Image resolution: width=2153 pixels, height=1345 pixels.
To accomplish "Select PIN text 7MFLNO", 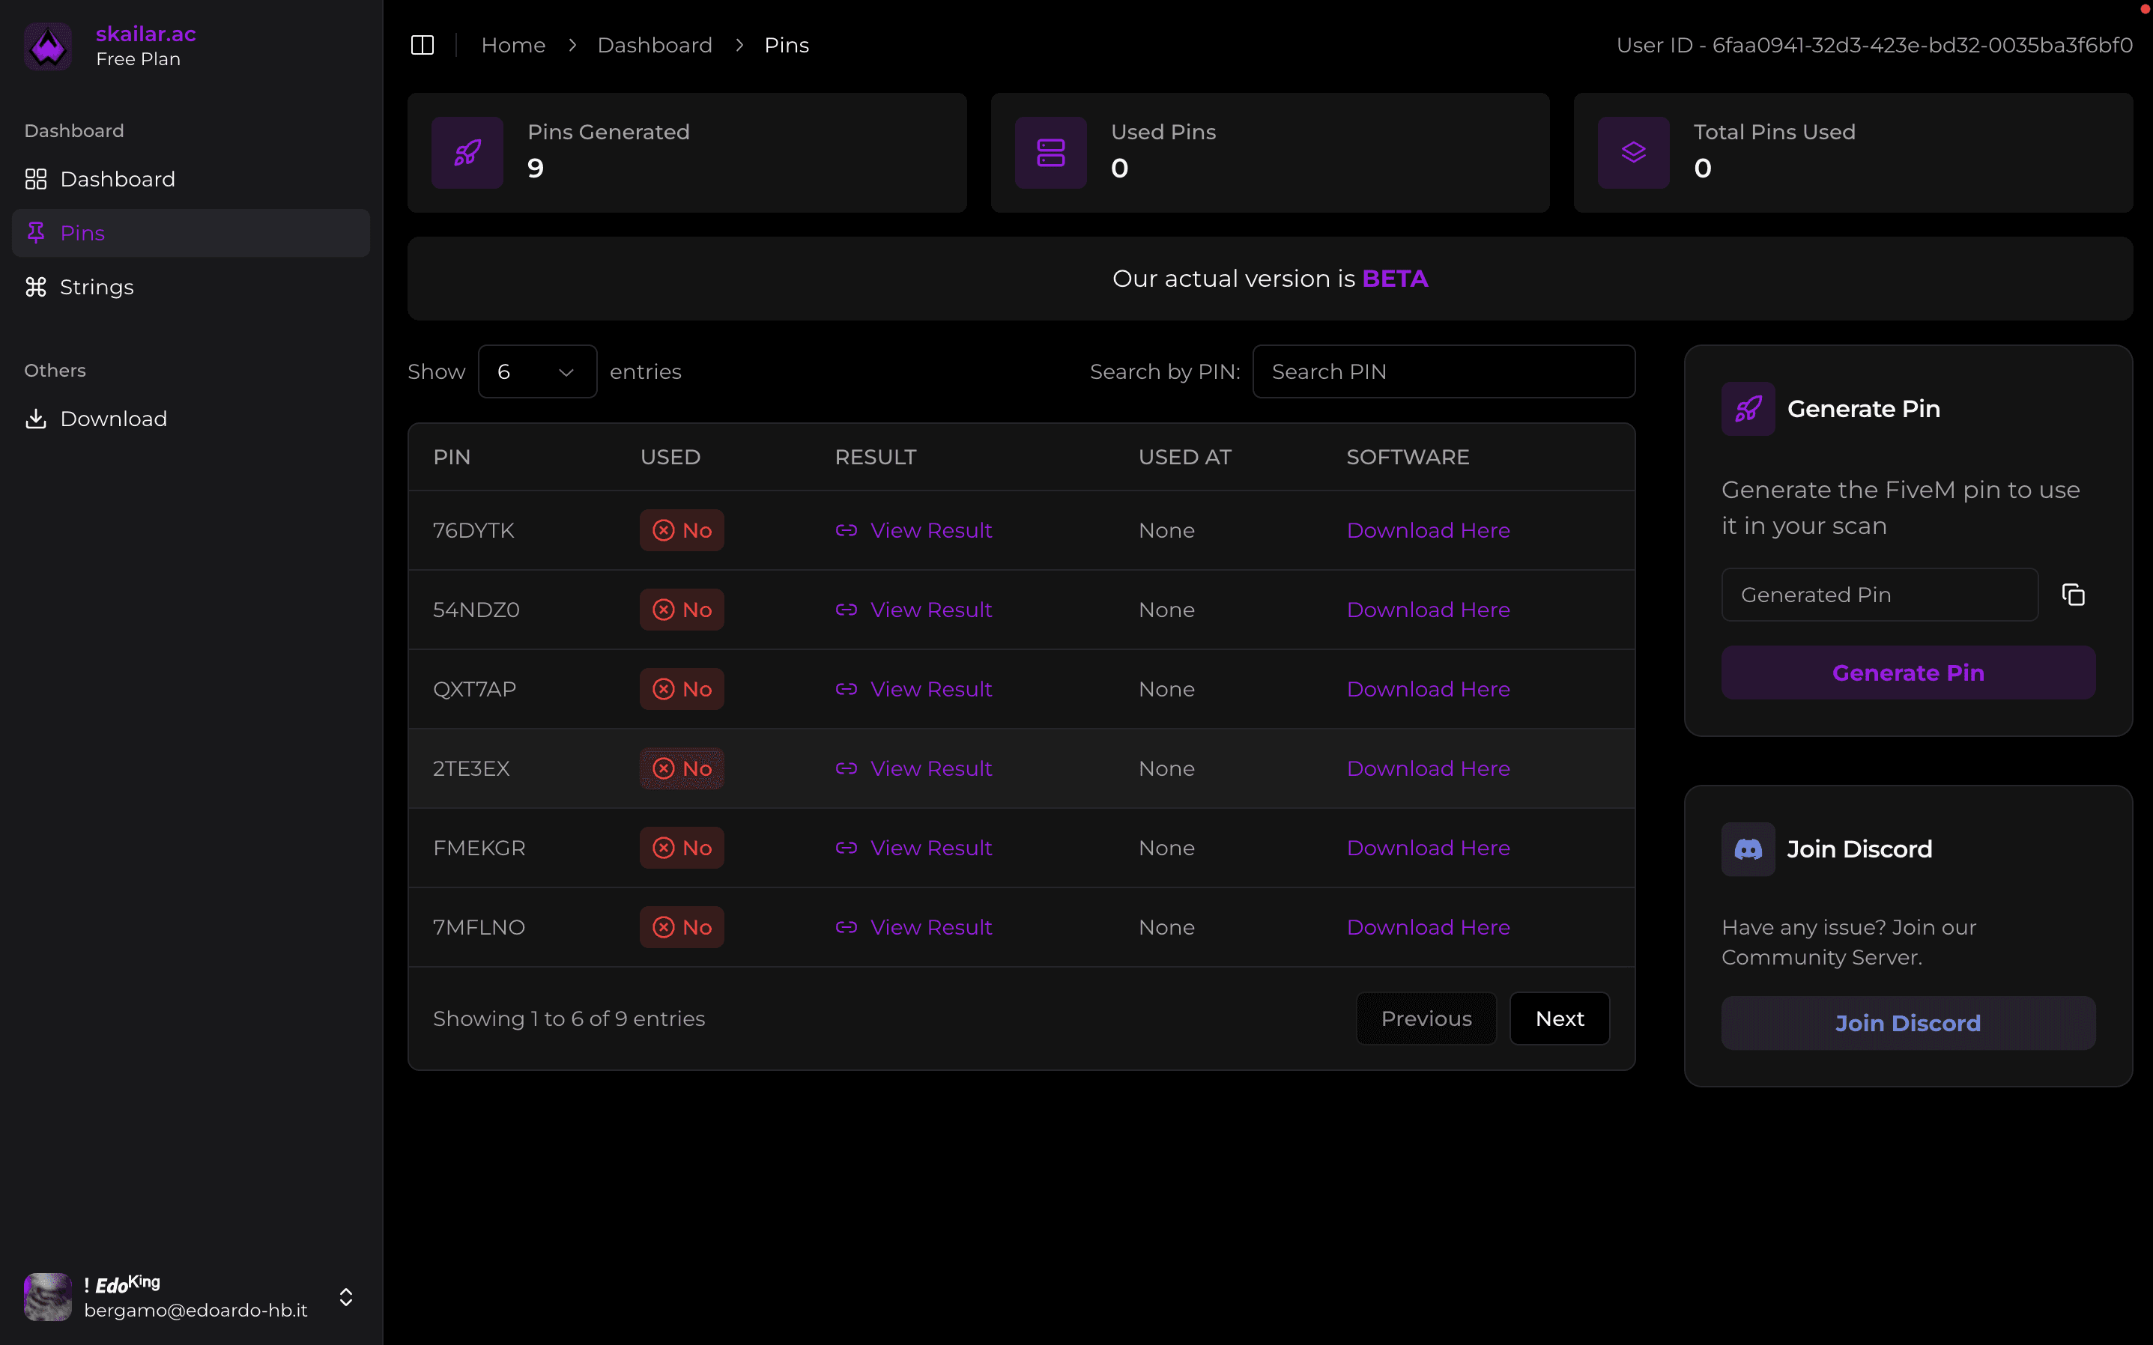I will [x=479, y=927].
